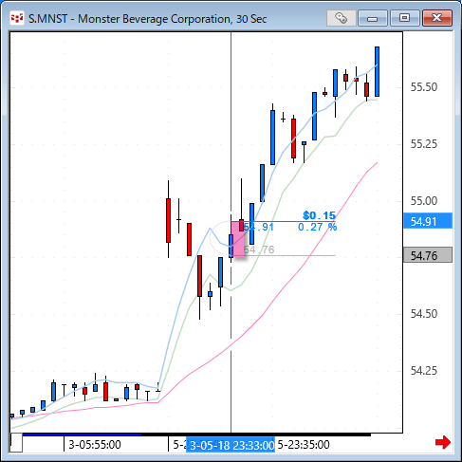Click the small white box at bottom left

point(16,443)
